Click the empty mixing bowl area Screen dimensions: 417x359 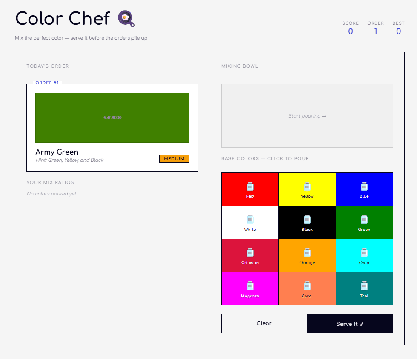tap(307, 115)
